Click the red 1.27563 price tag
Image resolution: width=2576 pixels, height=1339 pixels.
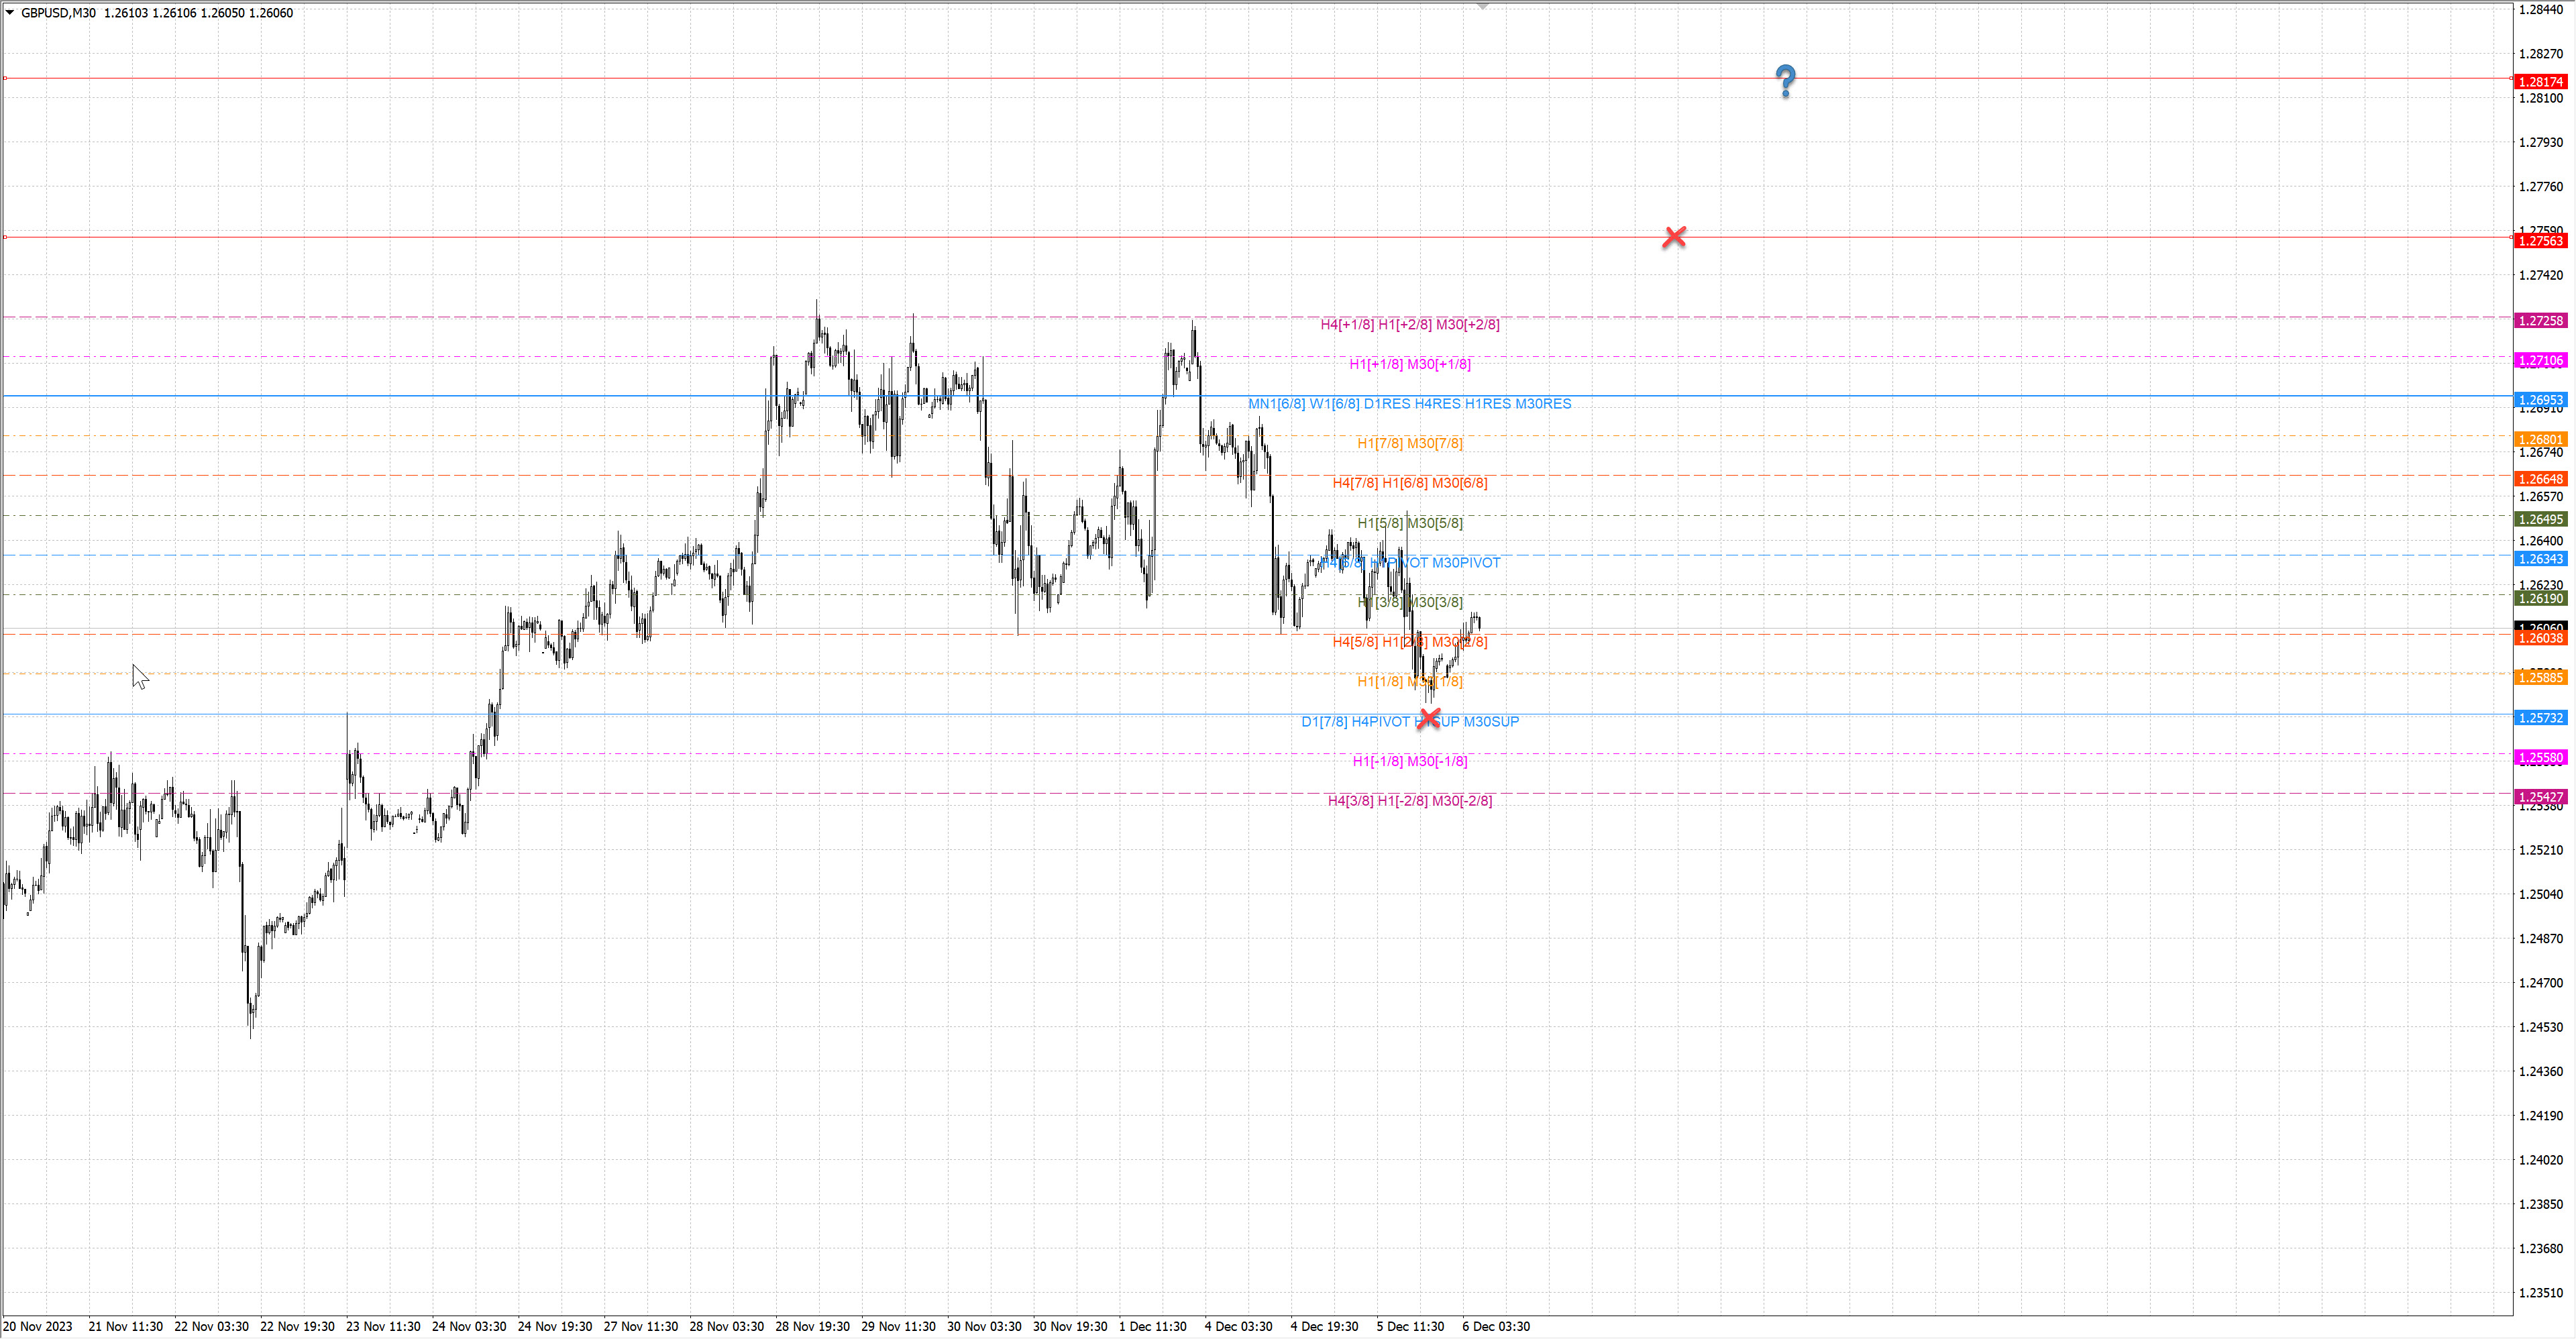point(2540,241)
